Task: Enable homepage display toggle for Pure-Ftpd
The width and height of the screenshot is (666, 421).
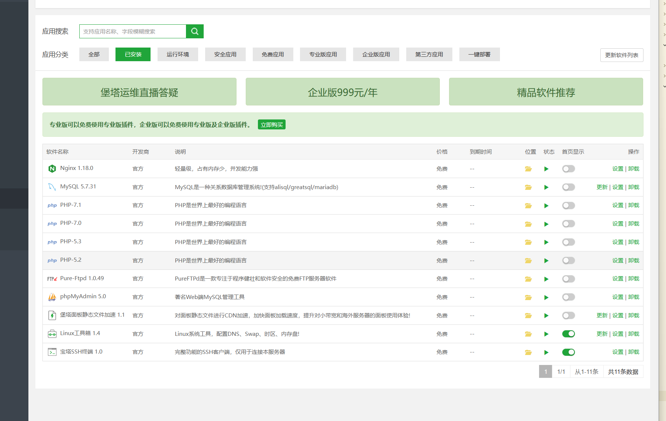Action: (x=569, y=279)
